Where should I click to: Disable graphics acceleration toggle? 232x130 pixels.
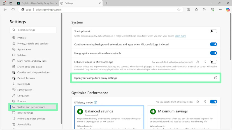tap(213, 53)
